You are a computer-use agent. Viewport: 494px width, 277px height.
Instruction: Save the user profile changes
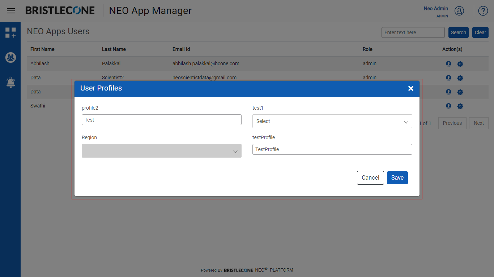pyautogui.click(x=397, y=178)
